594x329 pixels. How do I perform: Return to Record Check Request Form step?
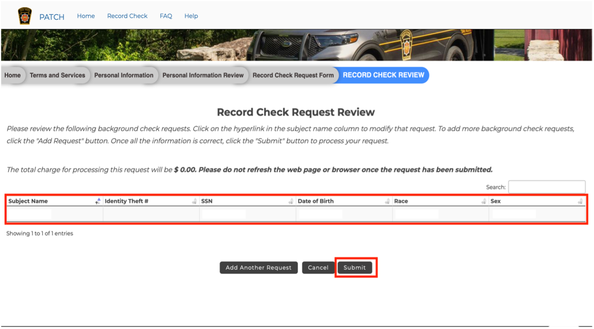293,75
